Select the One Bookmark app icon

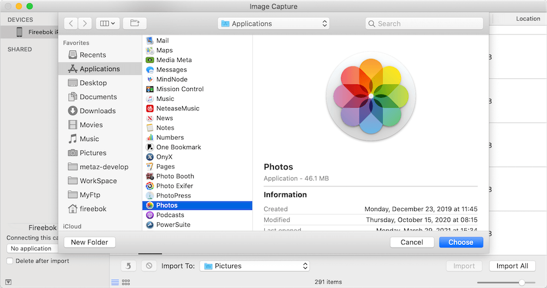click(x=150, y=147)
